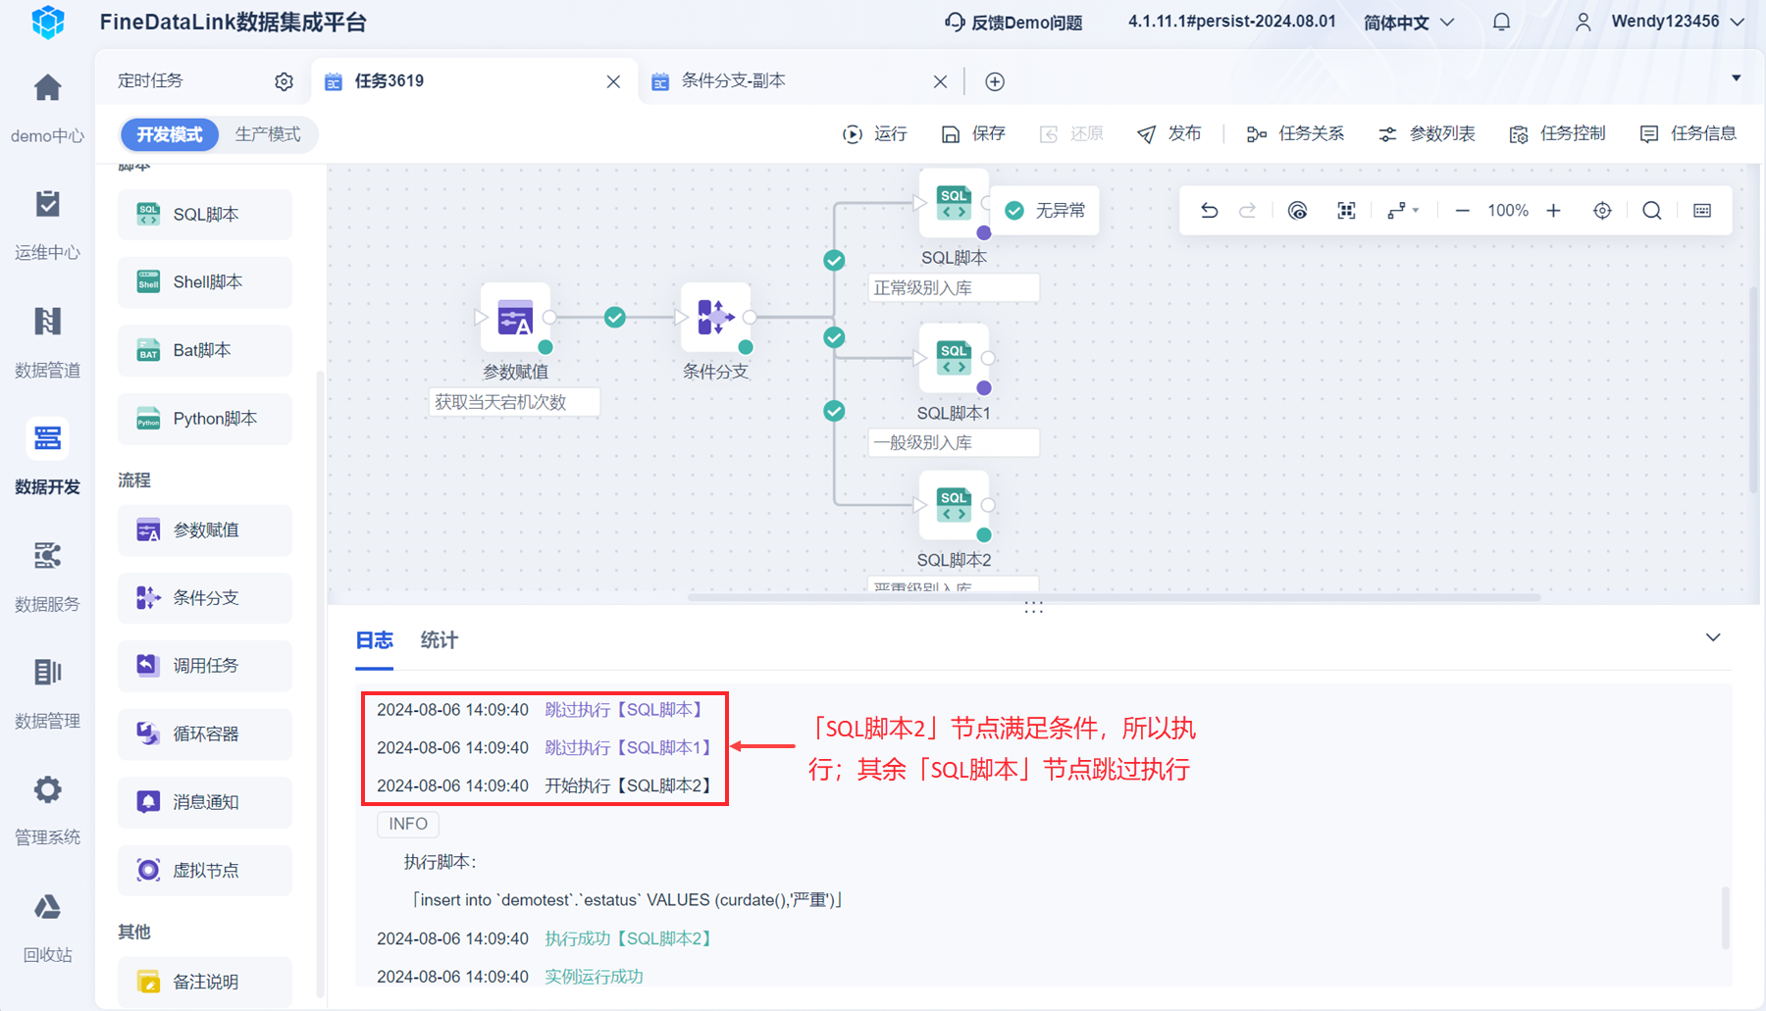This screenshot has height=1011, width=1766.
Task: Click the log panel resize handle dots
Action: [1033, 609]
